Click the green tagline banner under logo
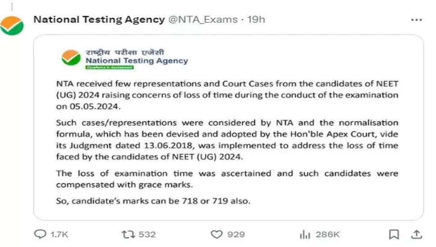Image resolution: width=436 pixels, height=247 pixels. (109, 67)
